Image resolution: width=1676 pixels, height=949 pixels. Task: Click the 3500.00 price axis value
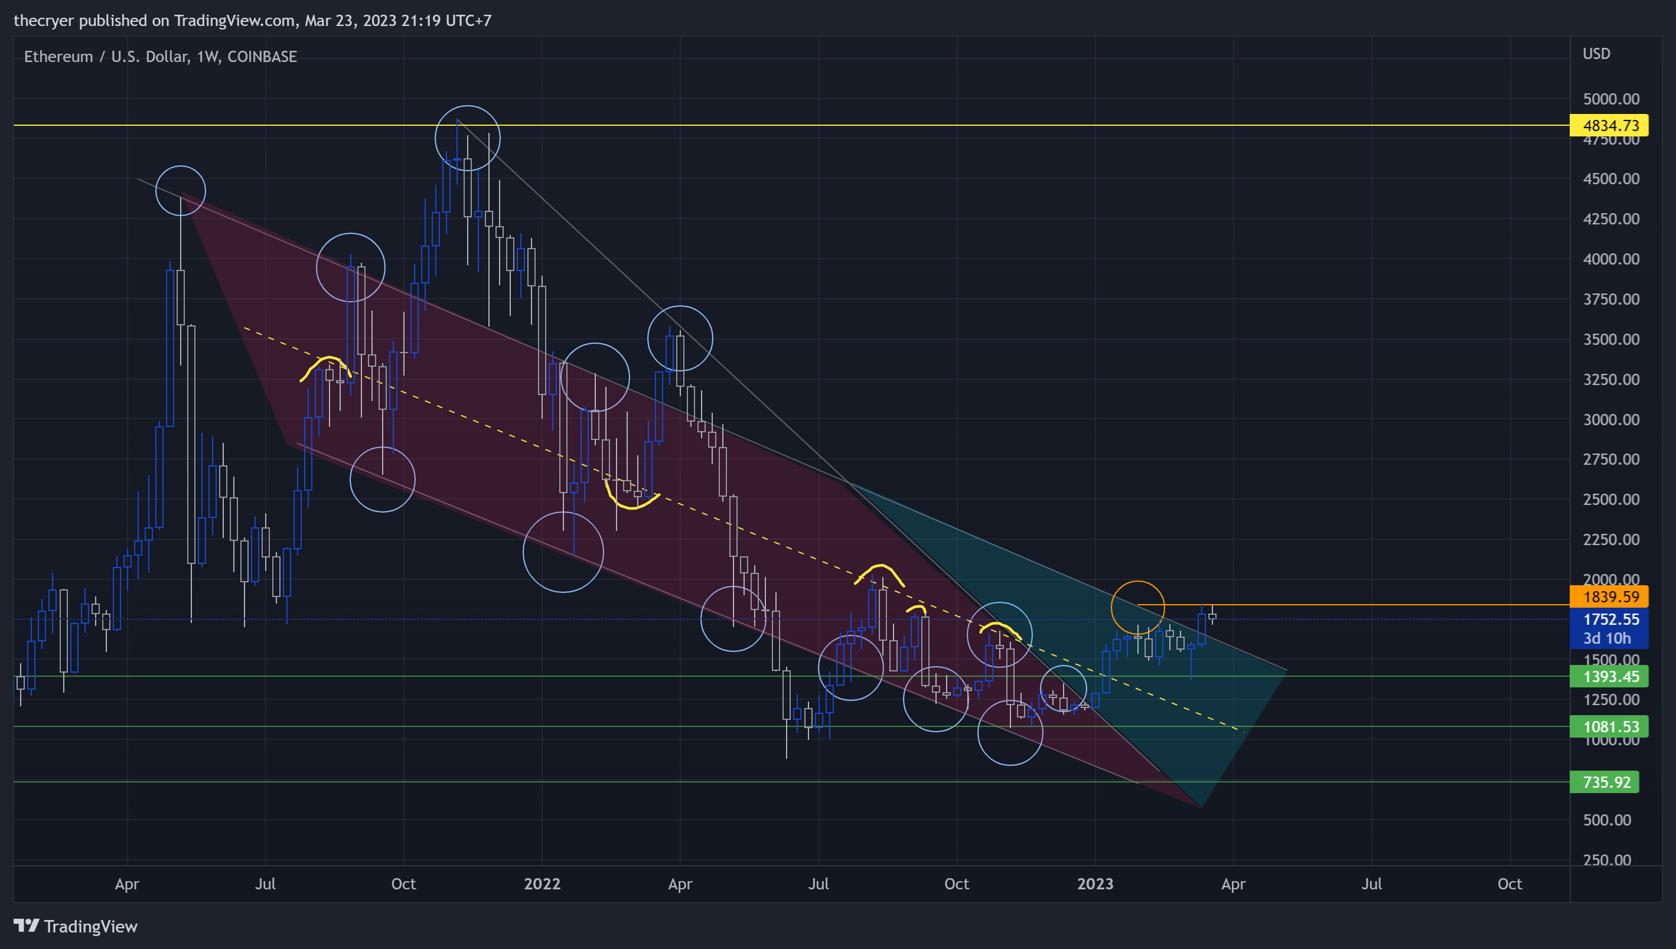tap(1612, 340)
